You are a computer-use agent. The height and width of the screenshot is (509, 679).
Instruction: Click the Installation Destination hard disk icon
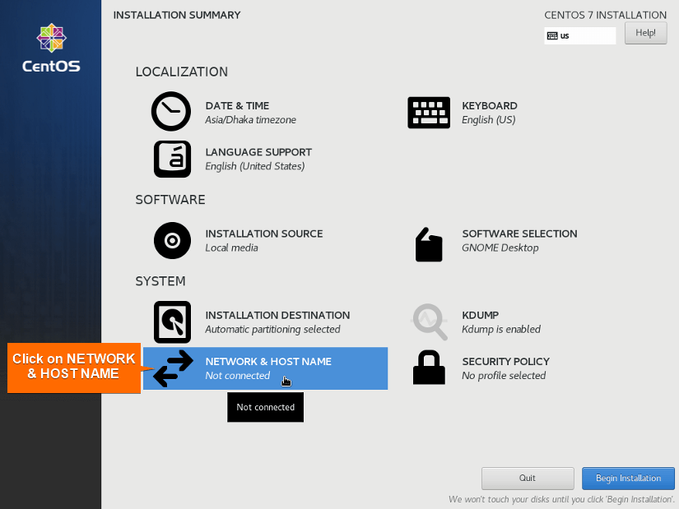[172, 322]
